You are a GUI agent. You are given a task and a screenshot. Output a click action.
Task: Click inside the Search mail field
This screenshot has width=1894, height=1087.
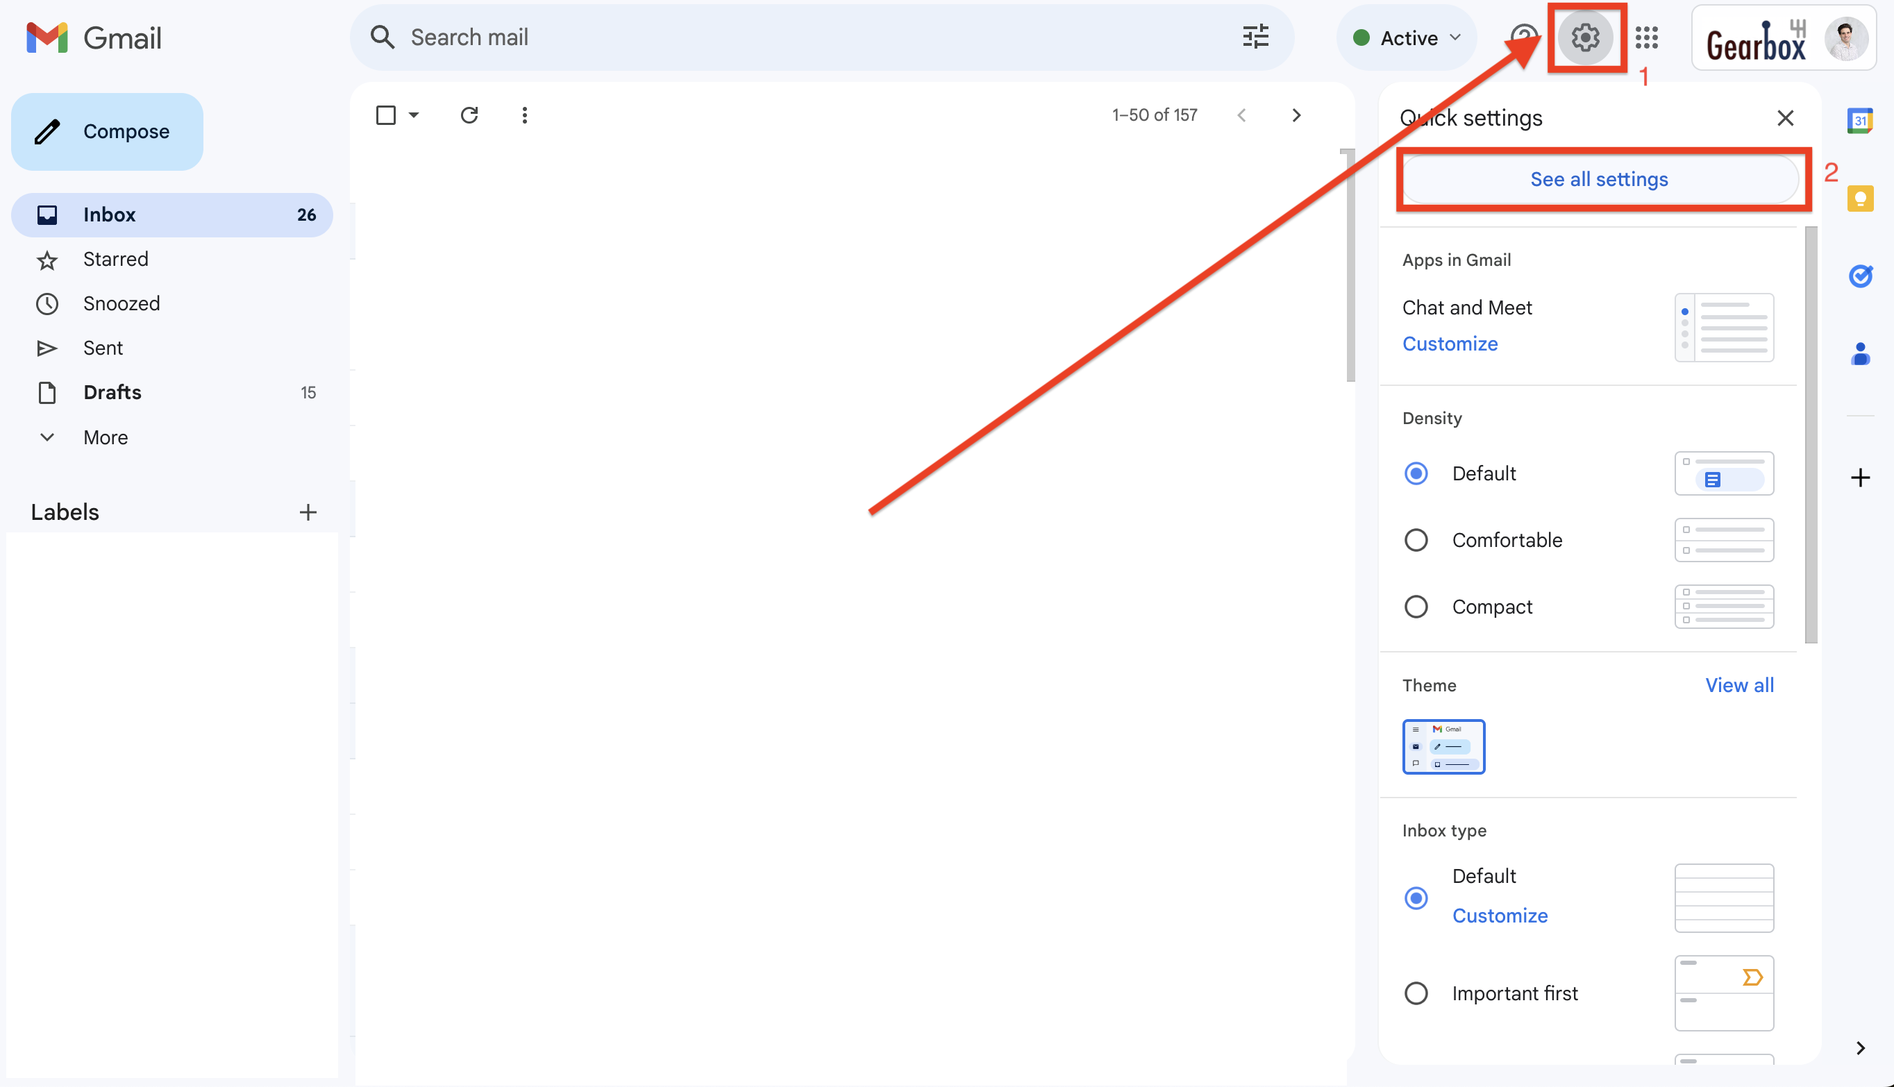coord(672,37)
